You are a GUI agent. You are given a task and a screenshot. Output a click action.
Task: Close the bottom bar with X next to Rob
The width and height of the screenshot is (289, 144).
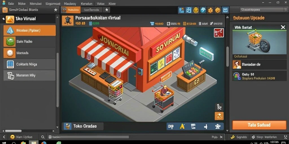click(221, 137)
